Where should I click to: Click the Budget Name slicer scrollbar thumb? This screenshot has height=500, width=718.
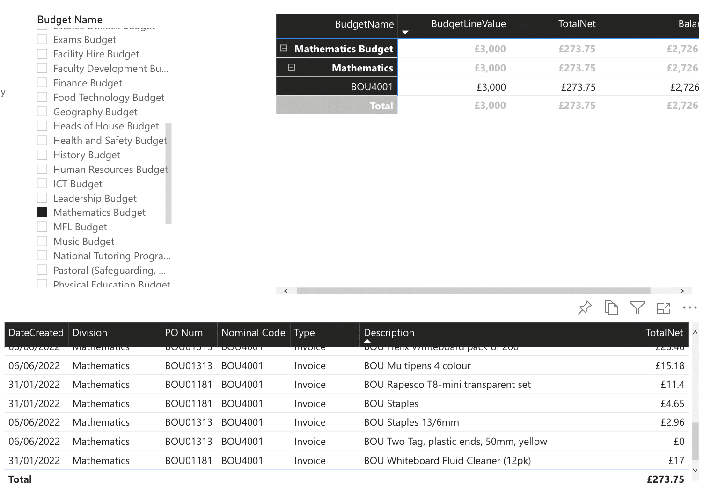tap(169, 173)
